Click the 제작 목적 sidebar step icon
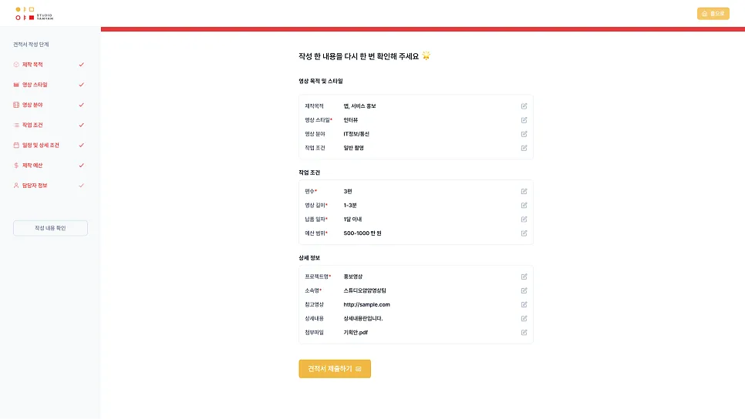745x419 pixels. point(16,65)
